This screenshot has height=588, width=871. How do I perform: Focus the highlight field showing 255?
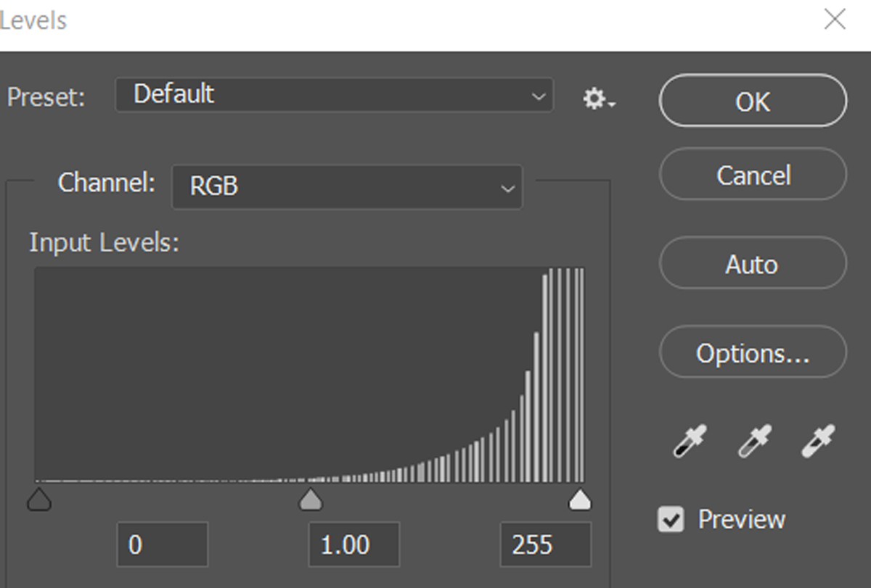tap(546, 544)
